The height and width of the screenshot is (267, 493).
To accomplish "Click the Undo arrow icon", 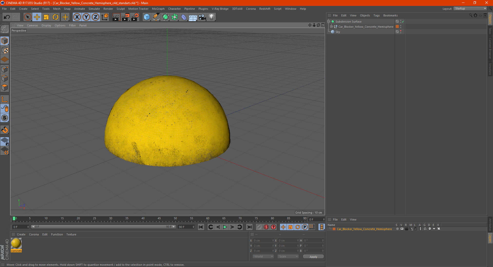I will click(7, 17).
